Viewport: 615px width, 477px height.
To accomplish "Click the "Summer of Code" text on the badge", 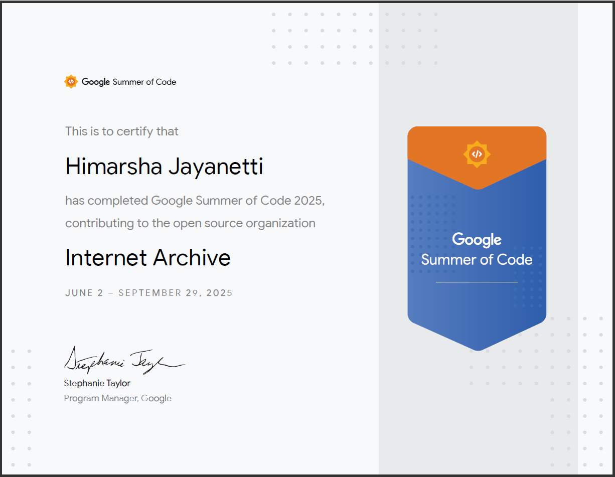I will click(477, 259).
